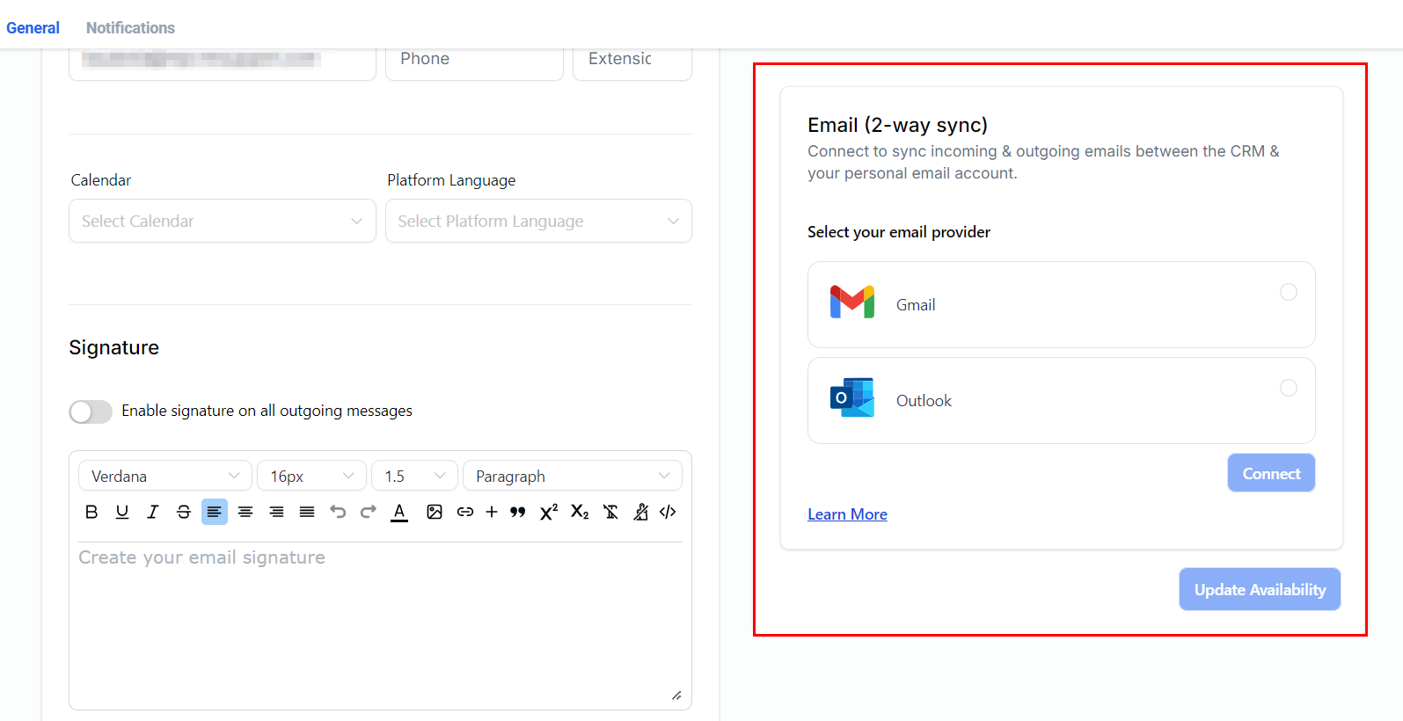Add a blockquote to the signature
Viewport: 1403px width, 721px height.
[518, 512]
